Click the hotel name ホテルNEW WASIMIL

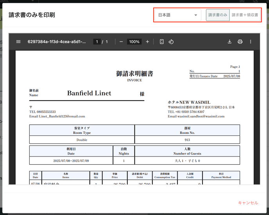(189, 102)
